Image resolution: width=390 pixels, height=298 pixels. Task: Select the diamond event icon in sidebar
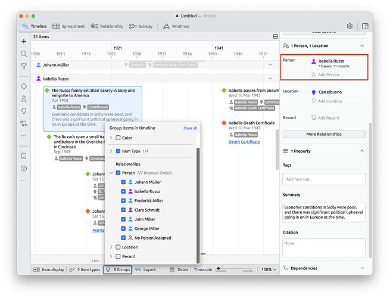(24, 86)
